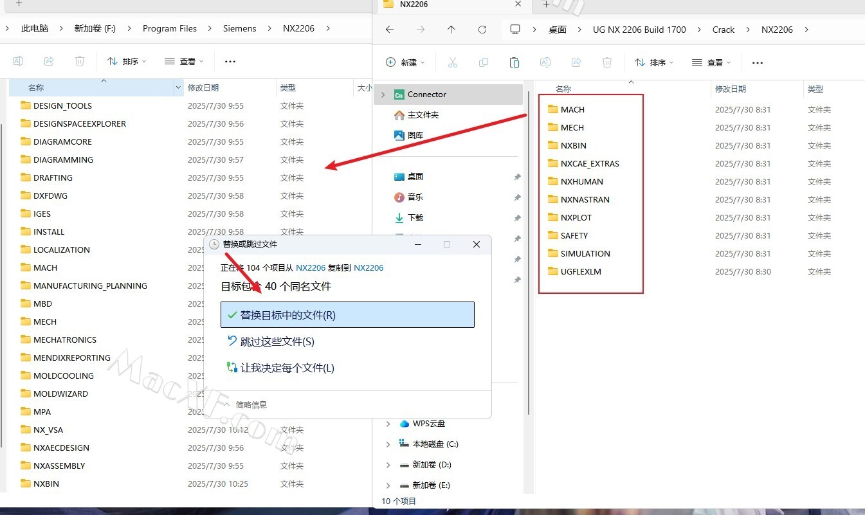865x515 pixels.
Task: Expand the 本地磁盘 (C:) tree node
Action: tap(388, 444)
